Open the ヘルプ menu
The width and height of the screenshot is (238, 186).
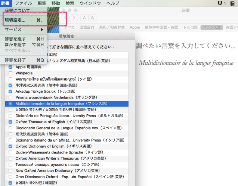tap(113, 3)
